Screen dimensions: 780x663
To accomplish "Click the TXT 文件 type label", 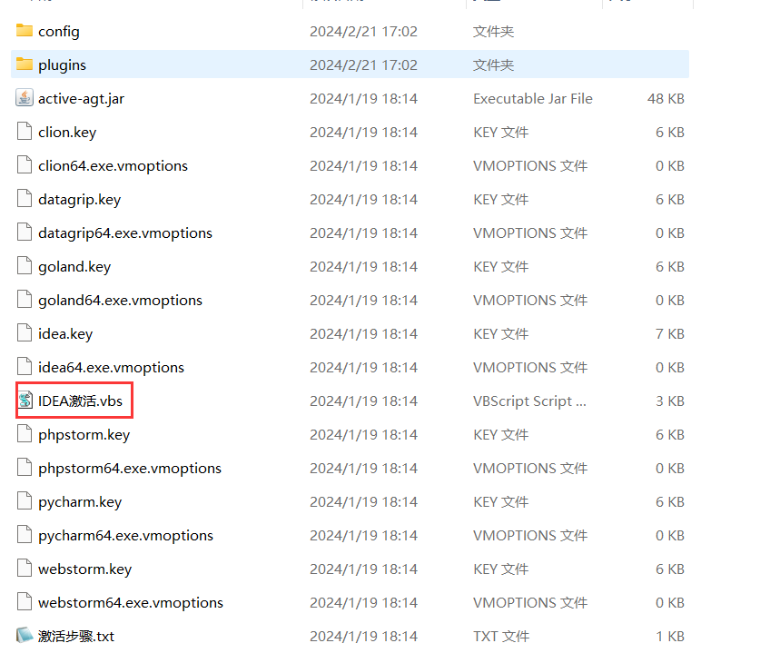I will click(x=501, y=636).
